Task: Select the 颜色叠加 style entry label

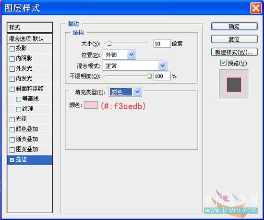Action: pyautogui.click(x=27, y=129)
